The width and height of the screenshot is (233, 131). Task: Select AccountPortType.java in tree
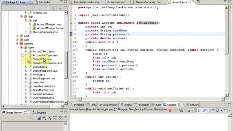(45, 55)
